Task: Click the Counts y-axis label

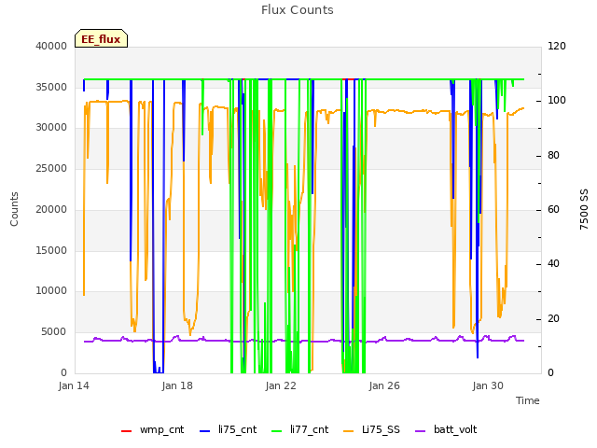Action: pos(14,209)
